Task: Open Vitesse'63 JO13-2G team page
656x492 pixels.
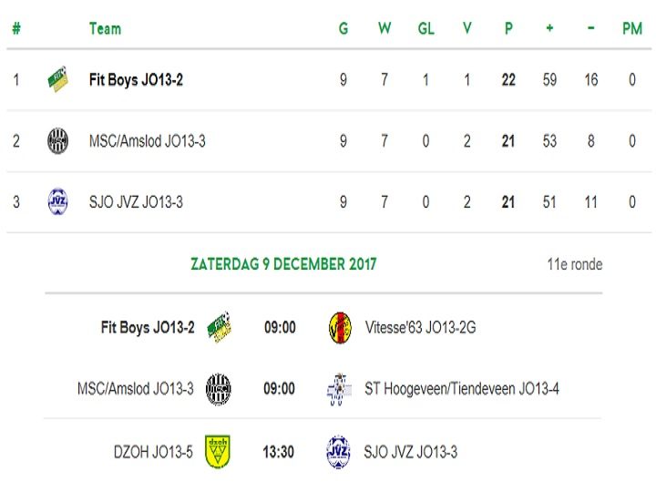Action: pyautogui.click(x=420, y=328)
